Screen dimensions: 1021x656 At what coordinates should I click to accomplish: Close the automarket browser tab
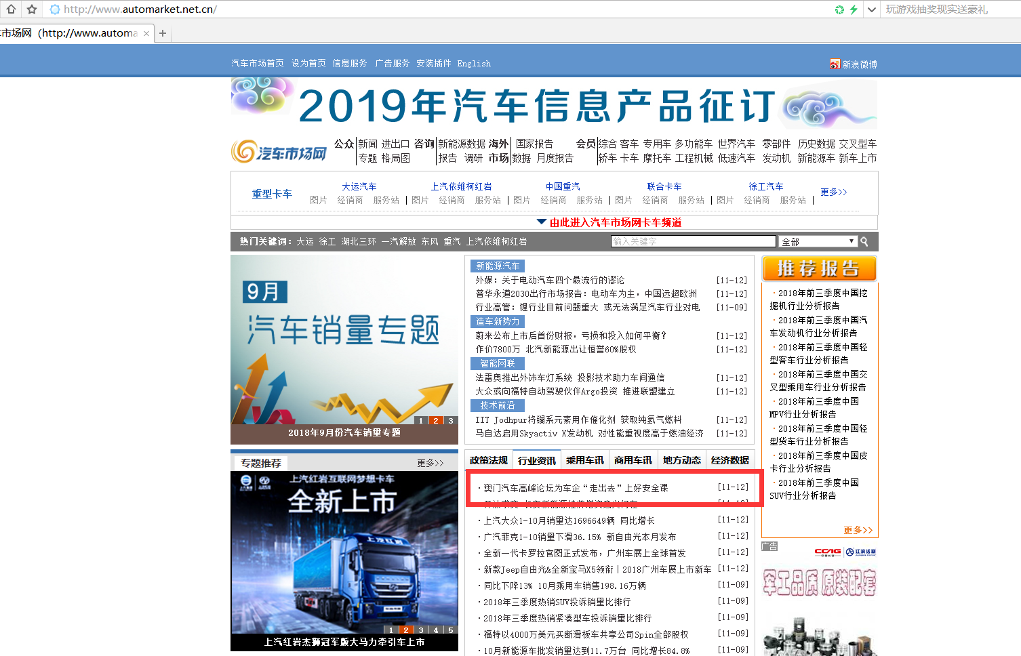(146, 33)
